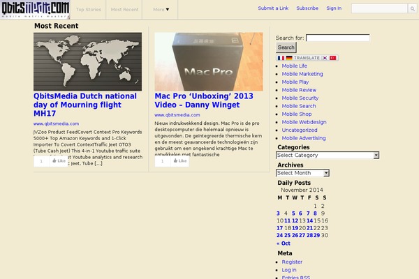The image size is (419, 279).
Task: Click the Log in link under Meta
Action: (289, 270)
